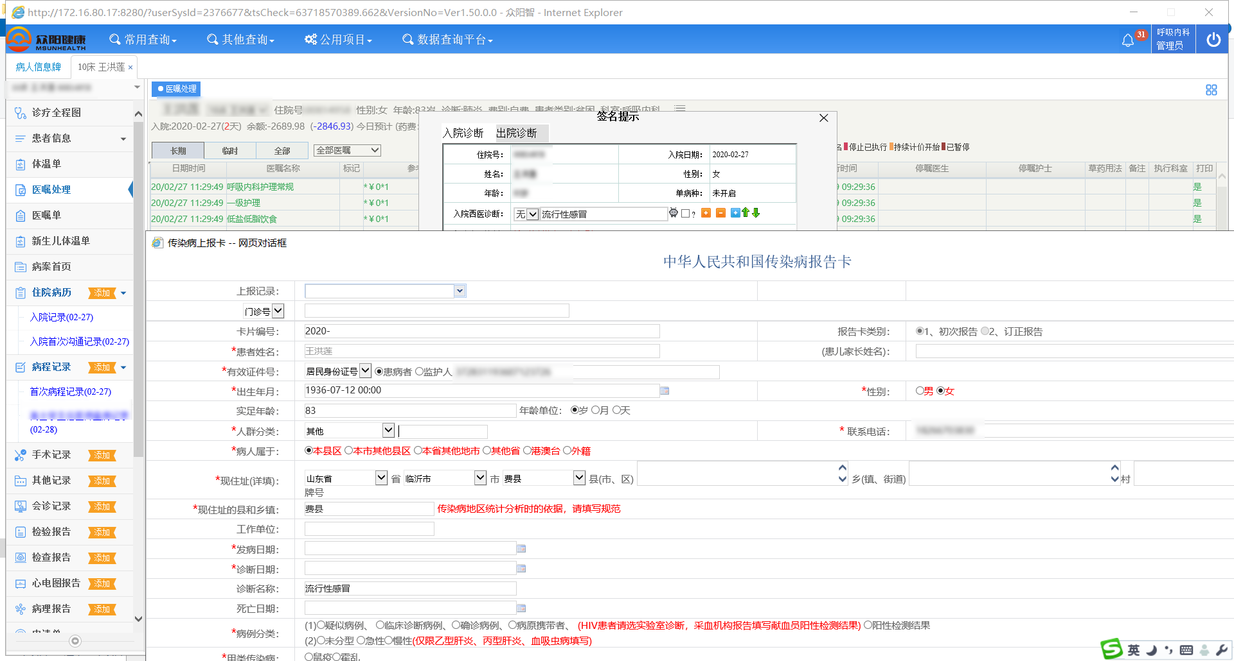The width and height of the screenshot is (1234, 661).
Task: Click the first orange plus diagnosis icon
Action: click(706, 213)
